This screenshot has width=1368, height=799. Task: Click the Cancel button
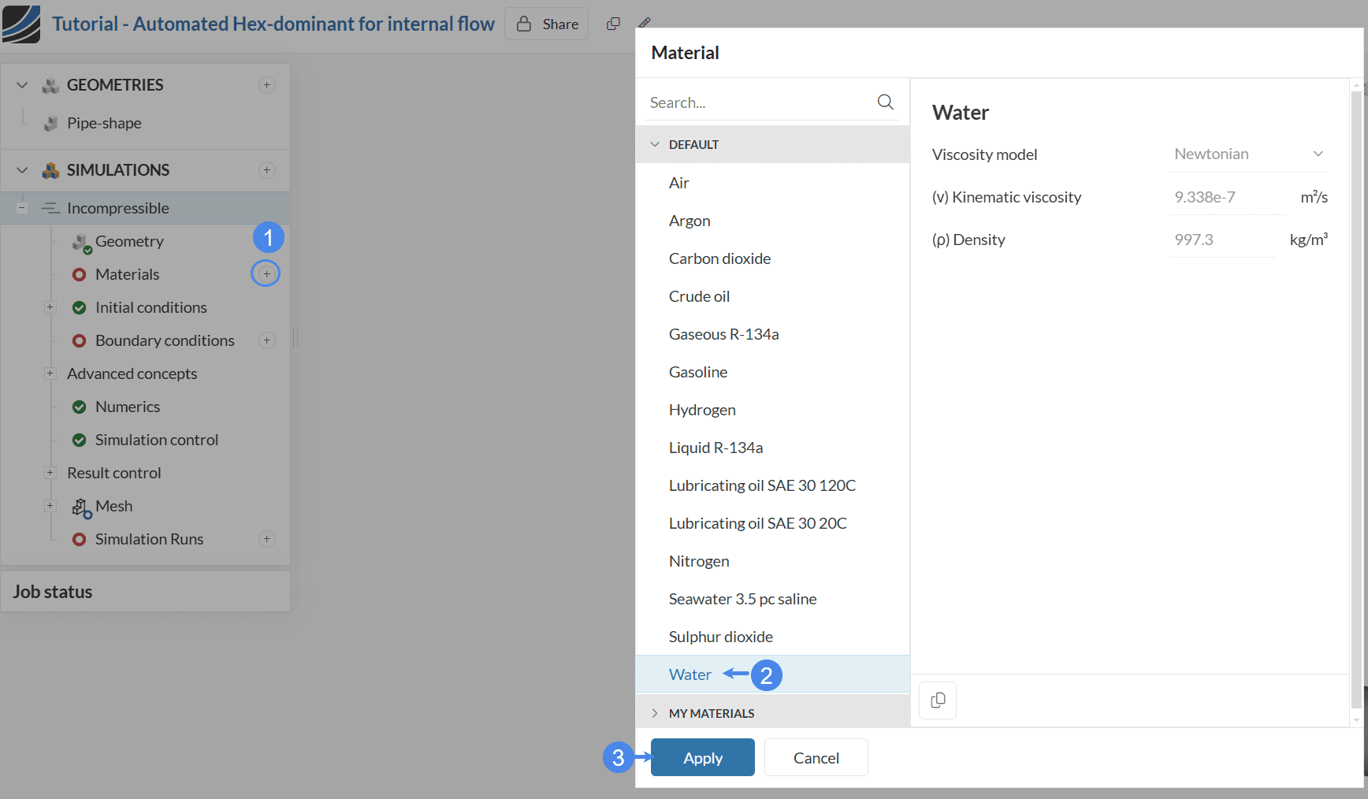[816, 757]
